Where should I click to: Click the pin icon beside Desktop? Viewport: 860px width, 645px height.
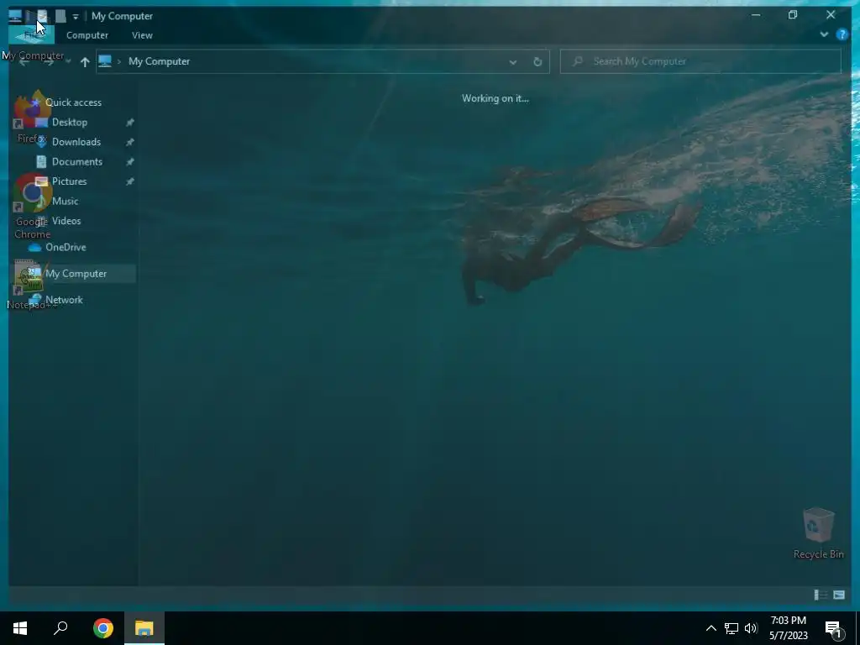tap(130, 123)
